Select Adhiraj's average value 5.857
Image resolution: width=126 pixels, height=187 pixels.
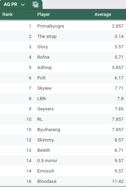coord(118,68)
